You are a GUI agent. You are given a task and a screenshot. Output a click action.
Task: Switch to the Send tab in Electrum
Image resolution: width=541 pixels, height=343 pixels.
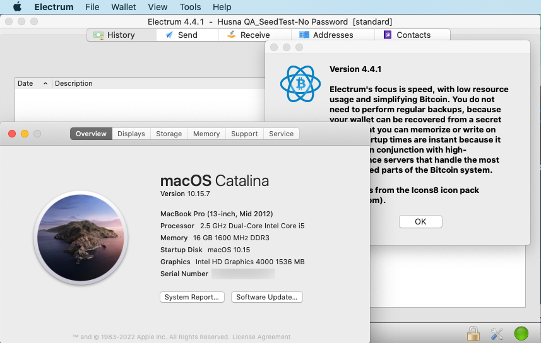pos(187,35)
